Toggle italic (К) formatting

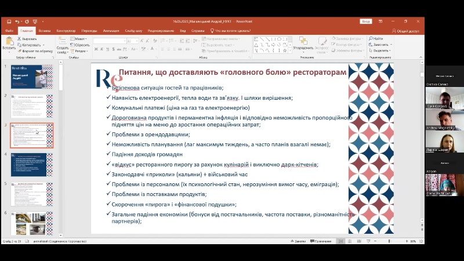(x=102, y=49)
